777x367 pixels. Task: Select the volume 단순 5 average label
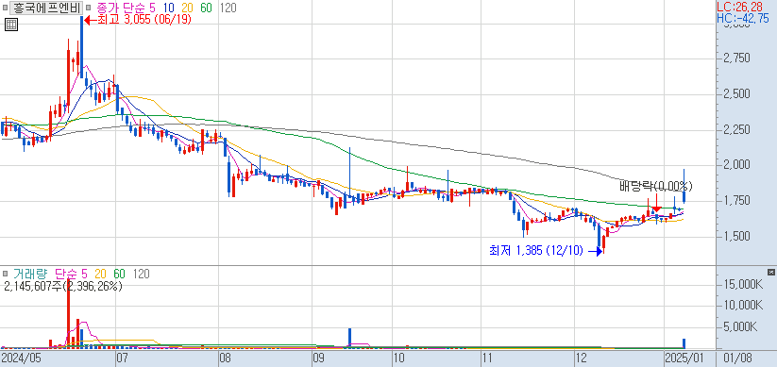(72, 274)
